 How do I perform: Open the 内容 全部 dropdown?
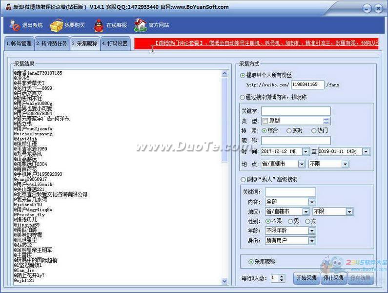(x=312, y=202)
